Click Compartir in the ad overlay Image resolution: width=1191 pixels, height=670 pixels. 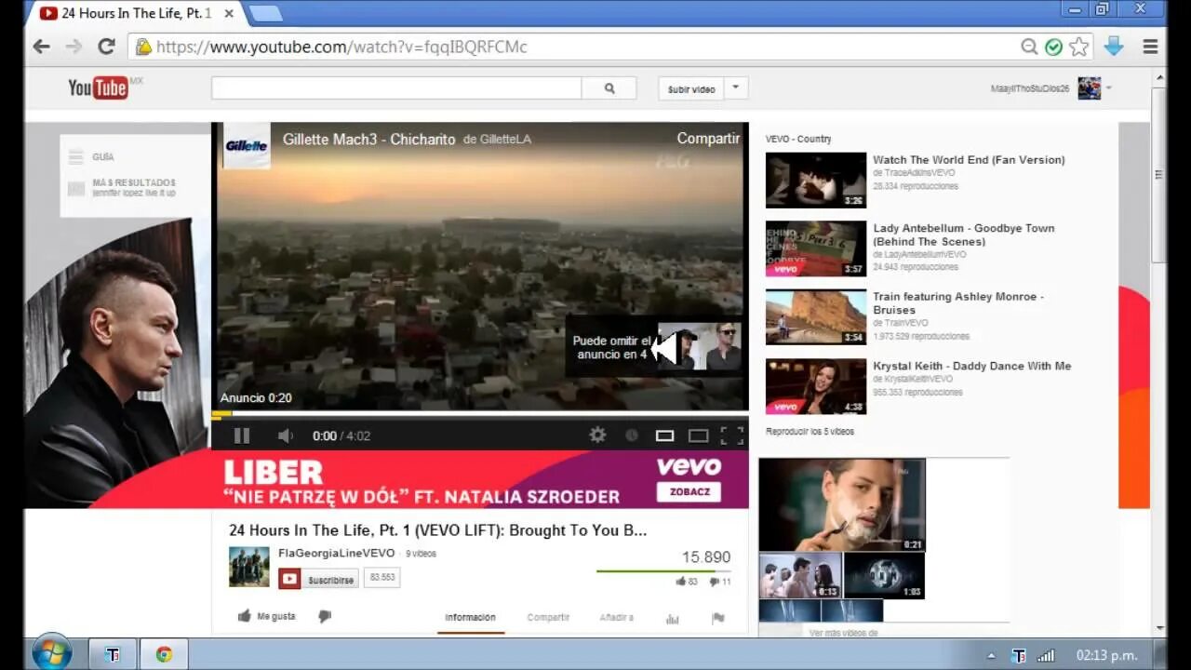click(708, 139)
